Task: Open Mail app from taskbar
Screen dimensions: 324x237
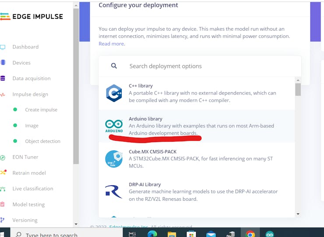Action: point(211,234)
